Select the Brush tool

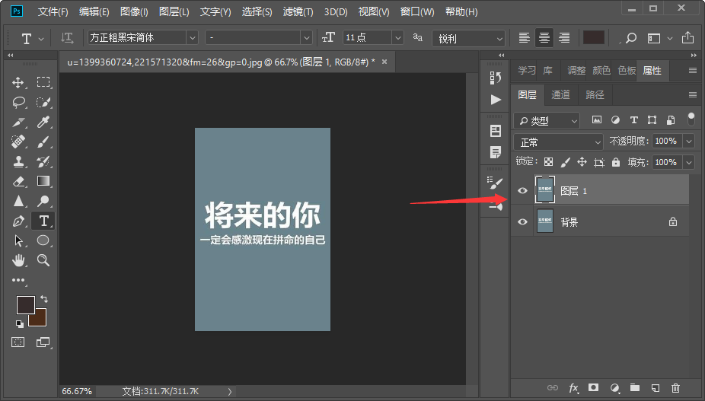click(x=43, y=142)
